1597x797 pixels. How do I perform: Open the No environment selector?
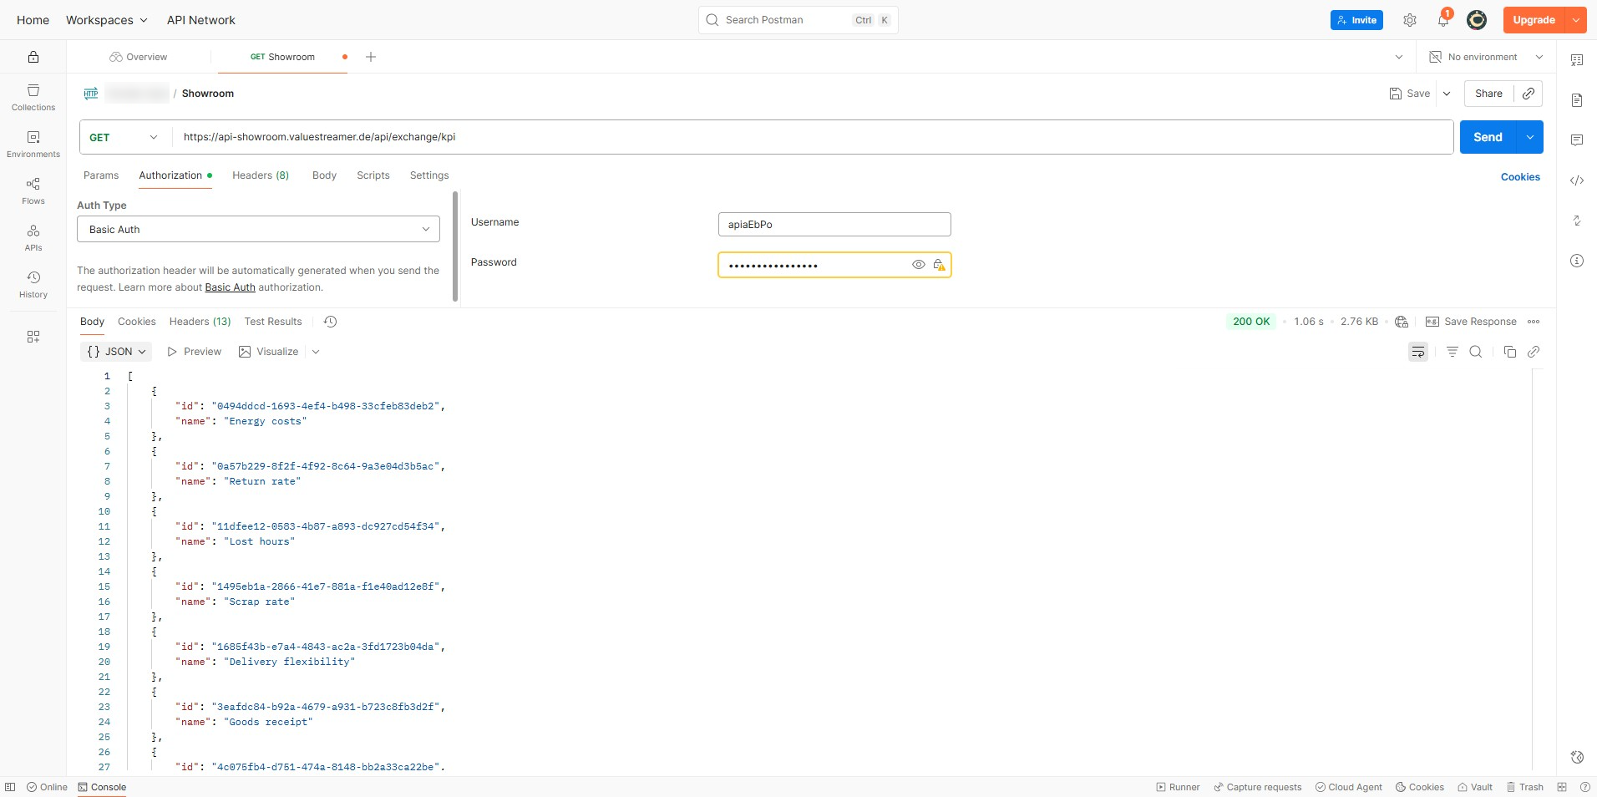(x=1486, y=57)
